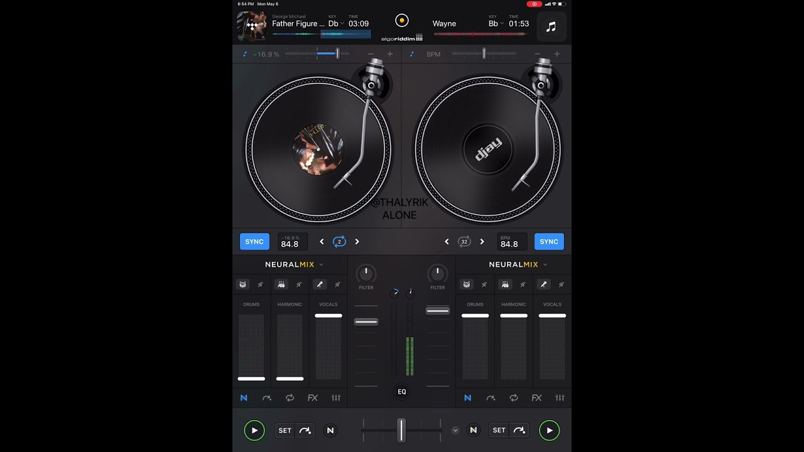This screenshot has height=452, width=804.
Task: Click right channel volume fader
Action: (438, 310)
